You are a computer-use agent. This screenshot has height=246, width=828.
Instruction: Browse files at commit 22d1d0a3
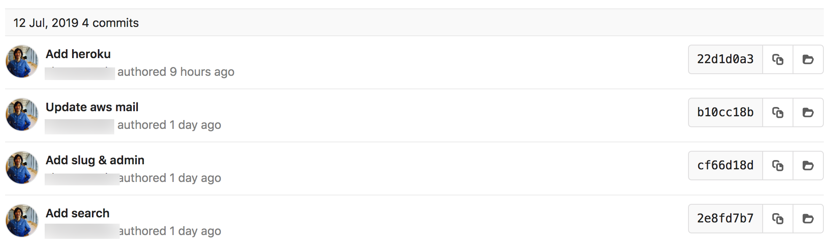tap(808, 59)
